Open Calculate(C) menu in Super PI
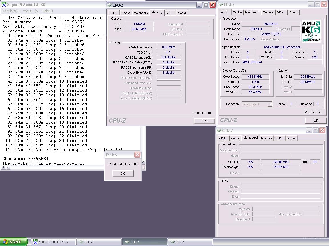The image size is (329, 246). pyautogui.click(x=11, y=11)
